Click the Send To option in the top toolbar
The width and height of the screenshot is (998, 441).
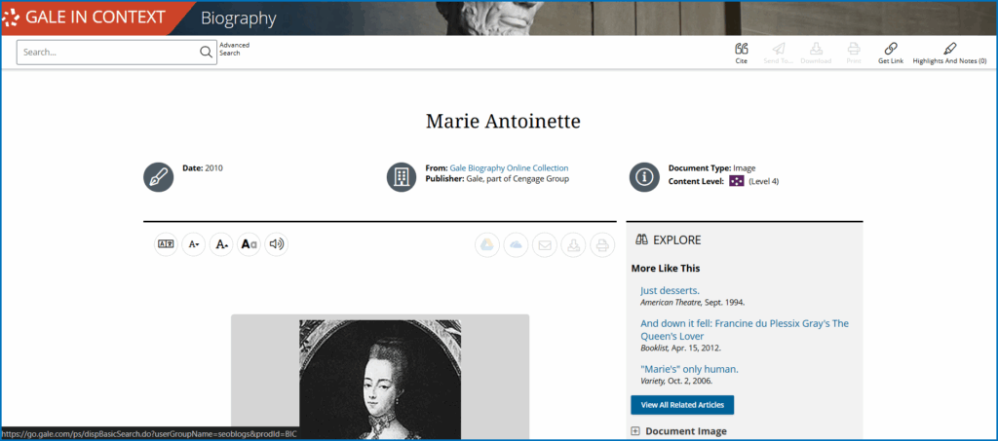pos(778,53)
